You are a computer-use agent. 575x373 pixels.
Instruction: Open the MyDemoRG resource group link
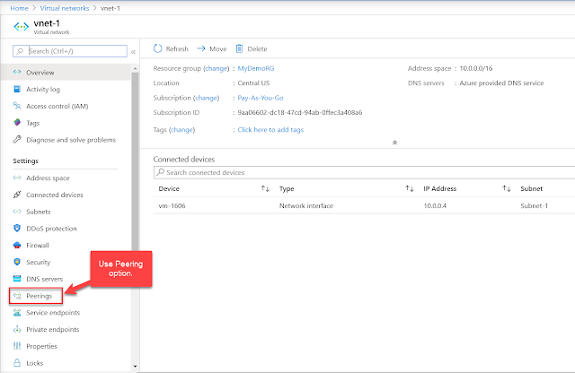(255, 68)
